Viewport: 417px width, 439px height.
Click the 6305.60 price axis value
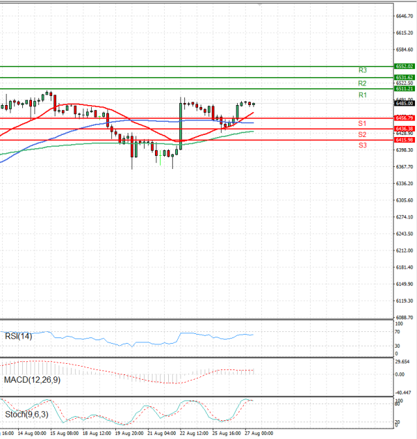(404, 200)
